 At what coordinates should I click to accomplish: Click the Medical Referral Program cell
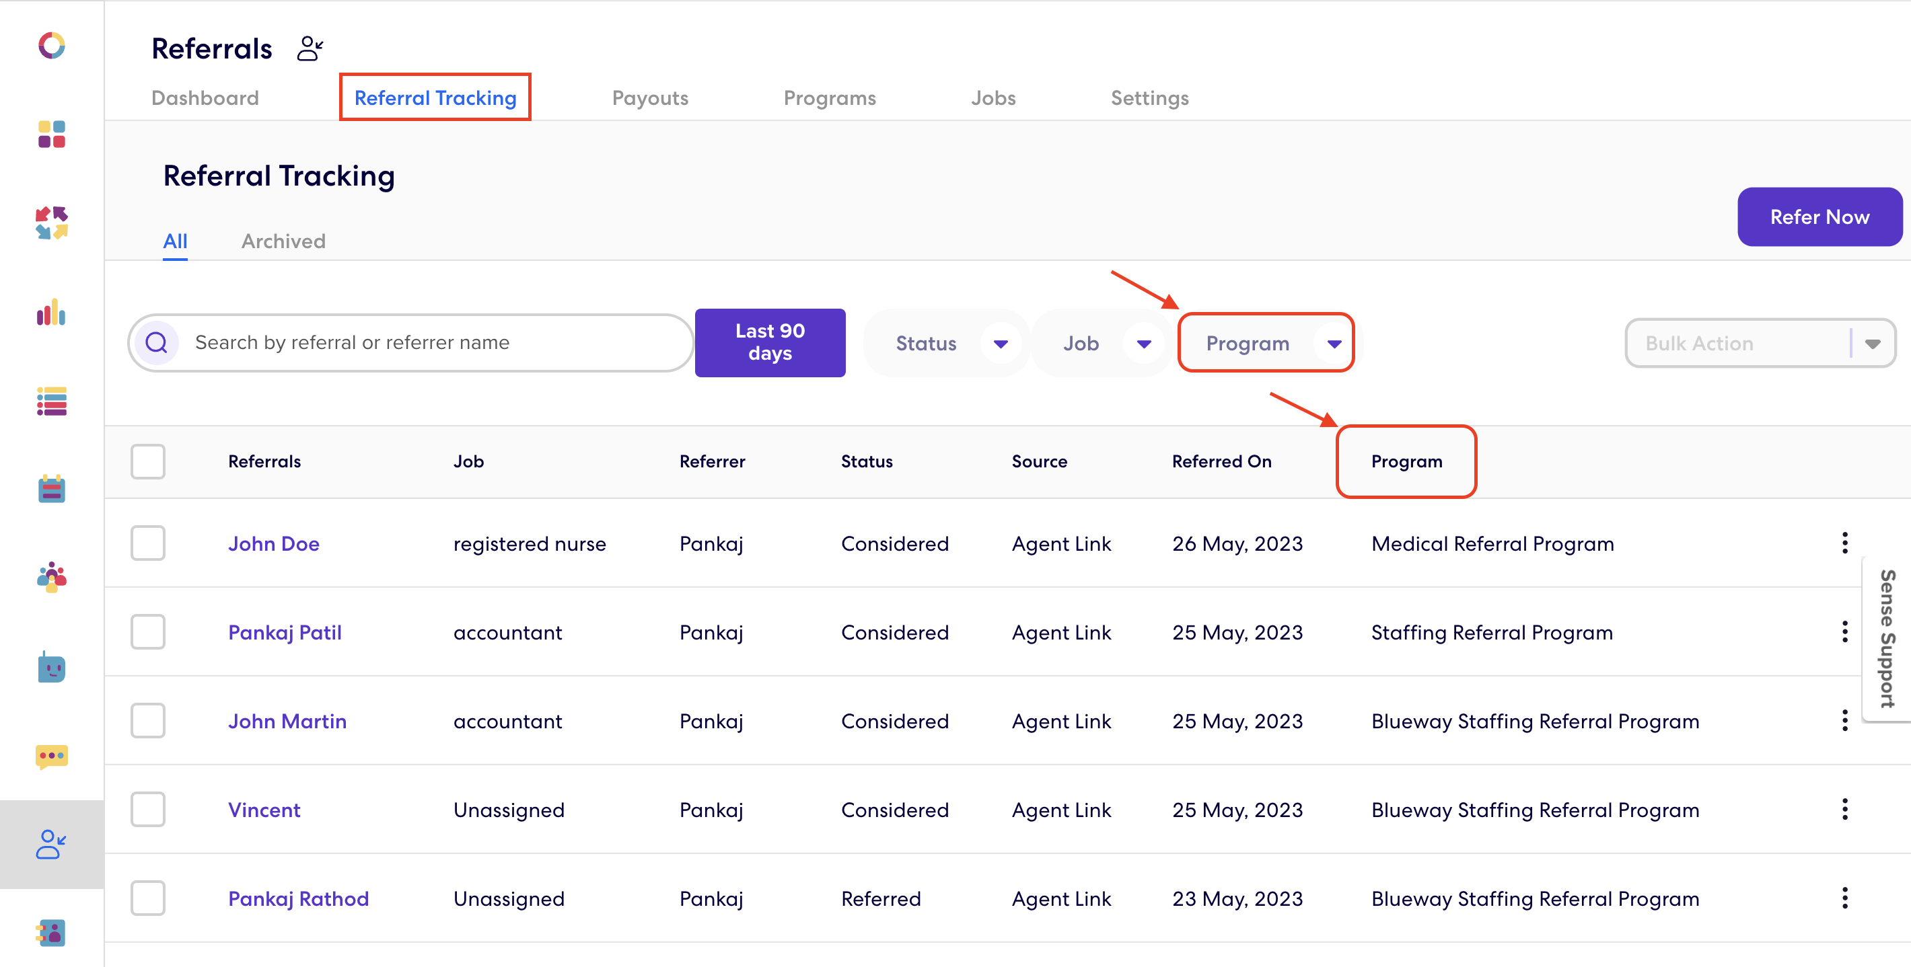(x=1492, y=543)
